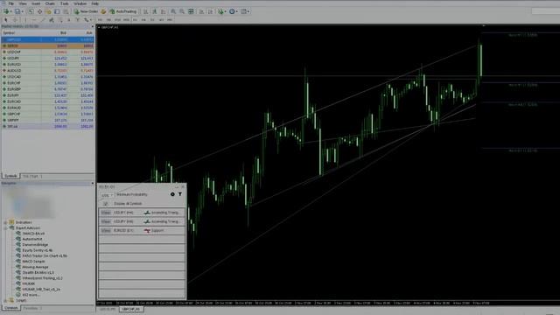The width and height of the screenshot is (560, 315).
Task: Select MACD Sample expert advisor
Action: tap(33, 262)
